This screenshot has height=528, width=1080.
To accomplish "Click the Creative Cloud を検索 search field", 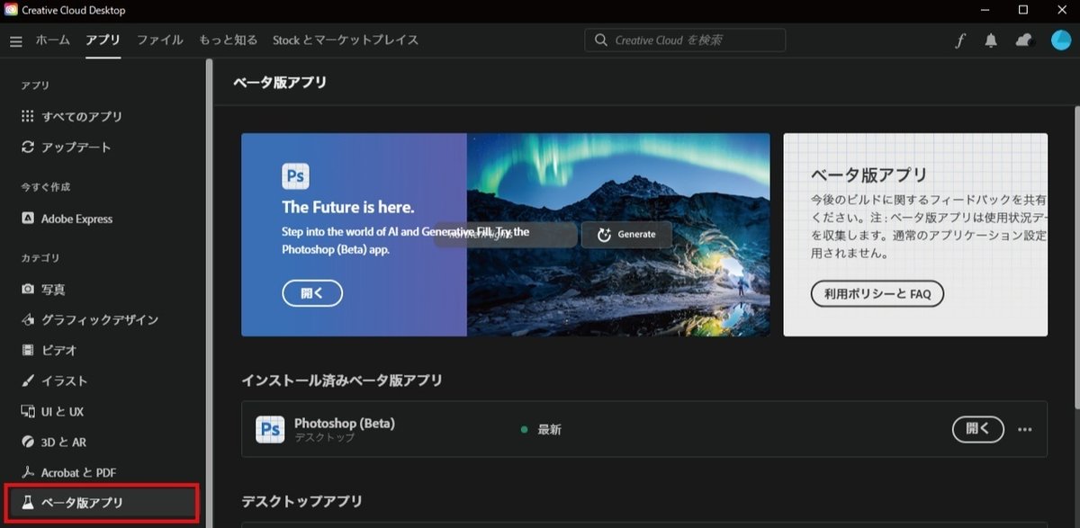I will point(685,40).
